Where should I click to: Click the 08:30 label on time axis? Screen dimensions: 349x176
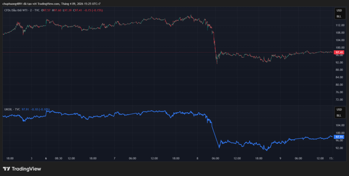pyautogui.click(x=58, y=158)
